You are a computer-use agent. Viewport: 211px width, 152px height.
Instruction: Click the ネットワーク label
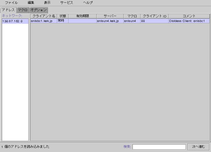[x=12, y=16]
